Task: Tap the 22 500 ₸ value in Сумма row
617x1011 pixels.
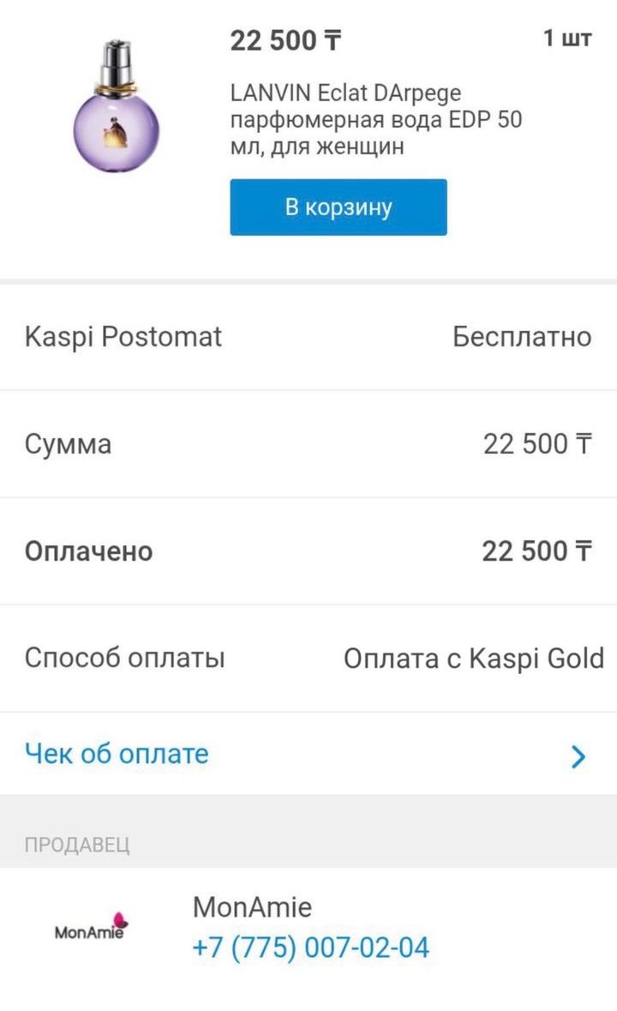Action: (x=536, y=444)
